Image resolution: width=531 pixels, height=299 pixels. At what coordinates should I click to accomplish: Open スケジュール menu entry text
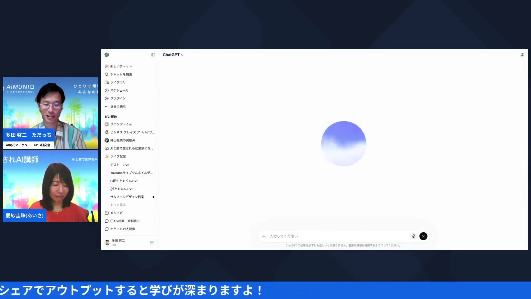(x=119, y=90)
